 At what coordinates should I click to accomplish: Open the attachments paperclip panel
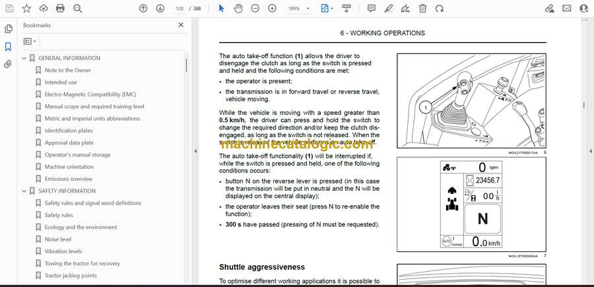[8, 64]
